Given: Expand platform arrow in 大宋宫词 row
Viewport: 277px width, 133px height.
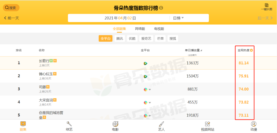Looking at the screenshot, I should [x=150, y=103].
